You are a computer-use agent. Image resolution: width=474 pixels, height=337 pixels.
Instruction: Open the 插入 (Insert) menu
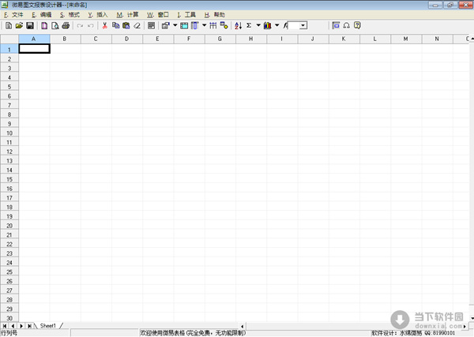(x=99, y=15)
